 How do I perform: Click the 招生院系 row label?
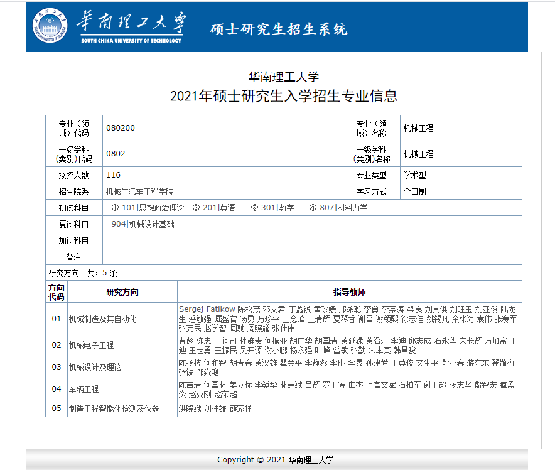pyautogui.click(x=73, y=191)
